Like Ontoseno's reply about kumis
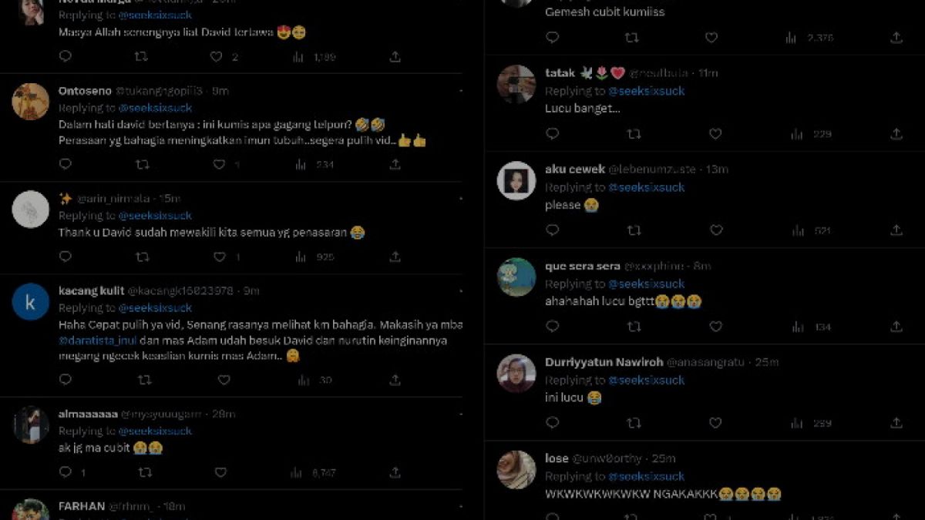925x520 pixels. 220,164
